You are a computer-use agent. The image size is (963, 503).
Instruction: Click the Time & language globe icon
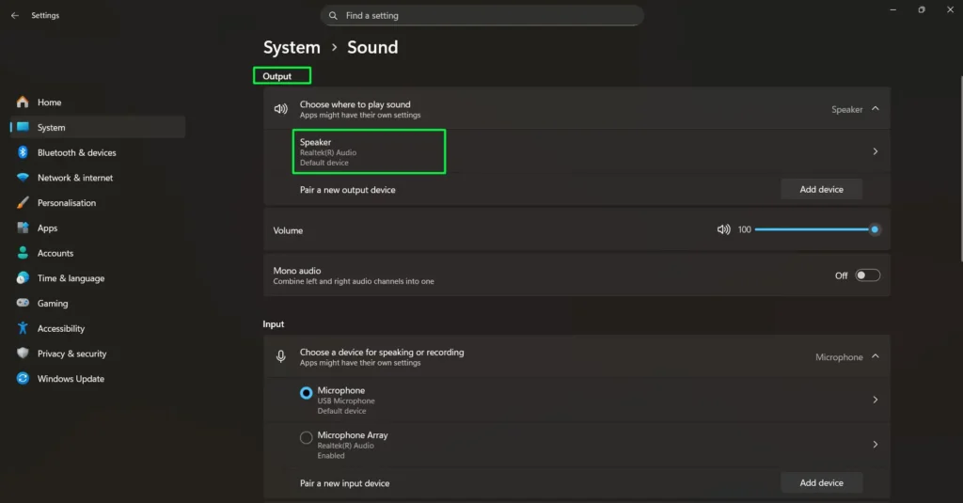click(x=23, y=277)
